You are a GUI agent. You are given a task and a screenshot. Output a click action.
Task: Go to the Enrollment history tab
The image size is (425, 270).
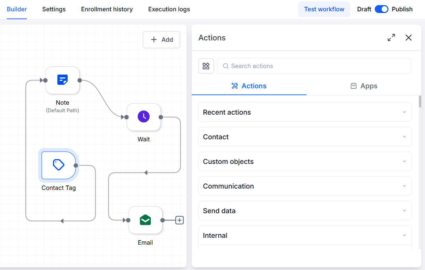tap(107, 9)
